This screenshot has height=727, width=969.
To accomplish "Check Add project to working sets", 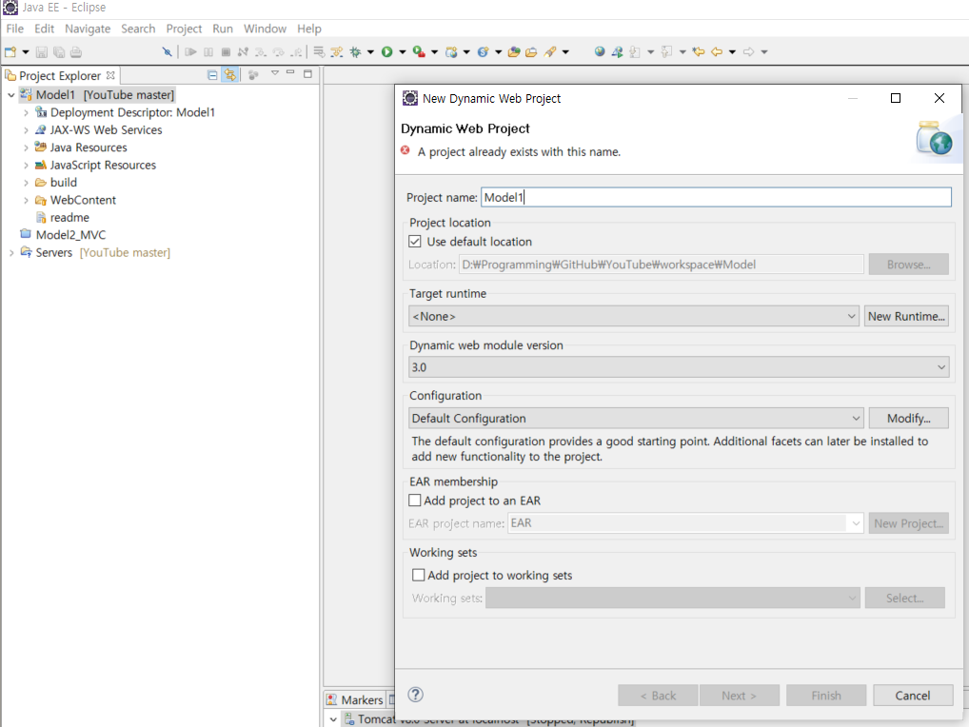I will pos(419,575).
